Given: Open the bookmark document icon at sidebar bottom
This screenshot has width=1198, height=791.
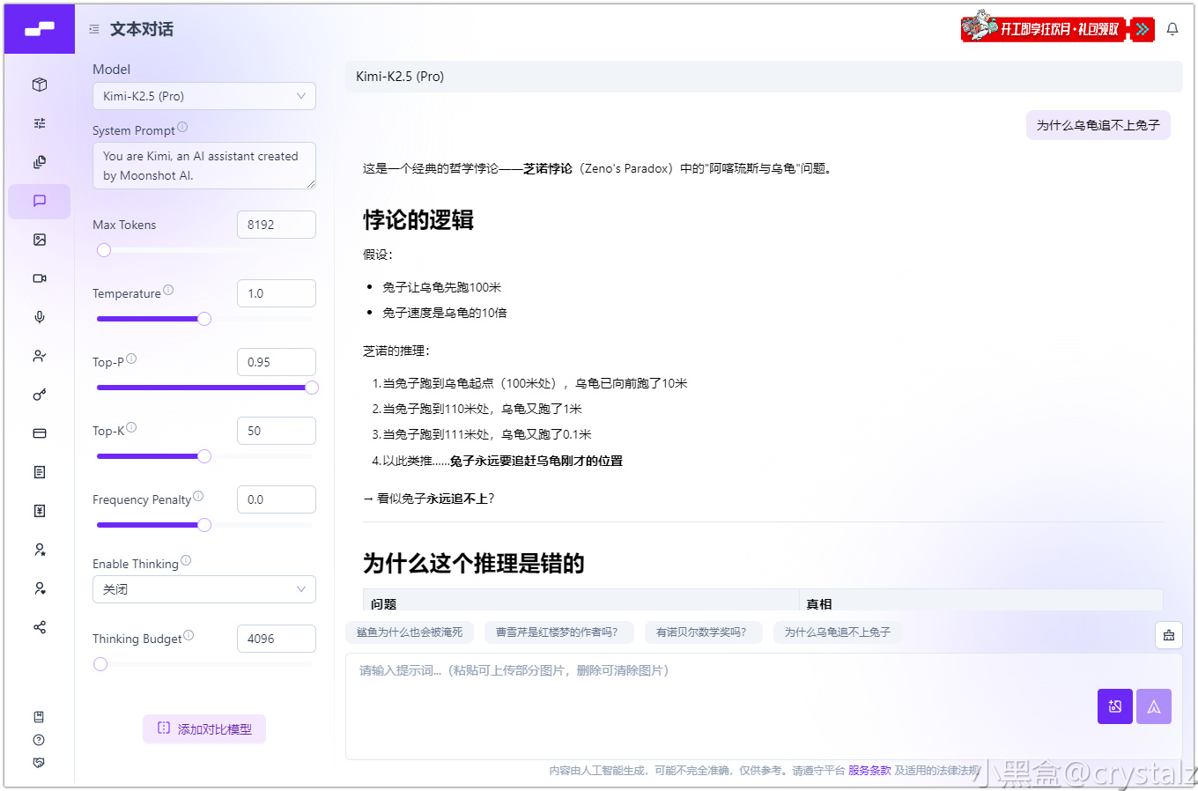Looking at the screenshot, I should (39, 717).
